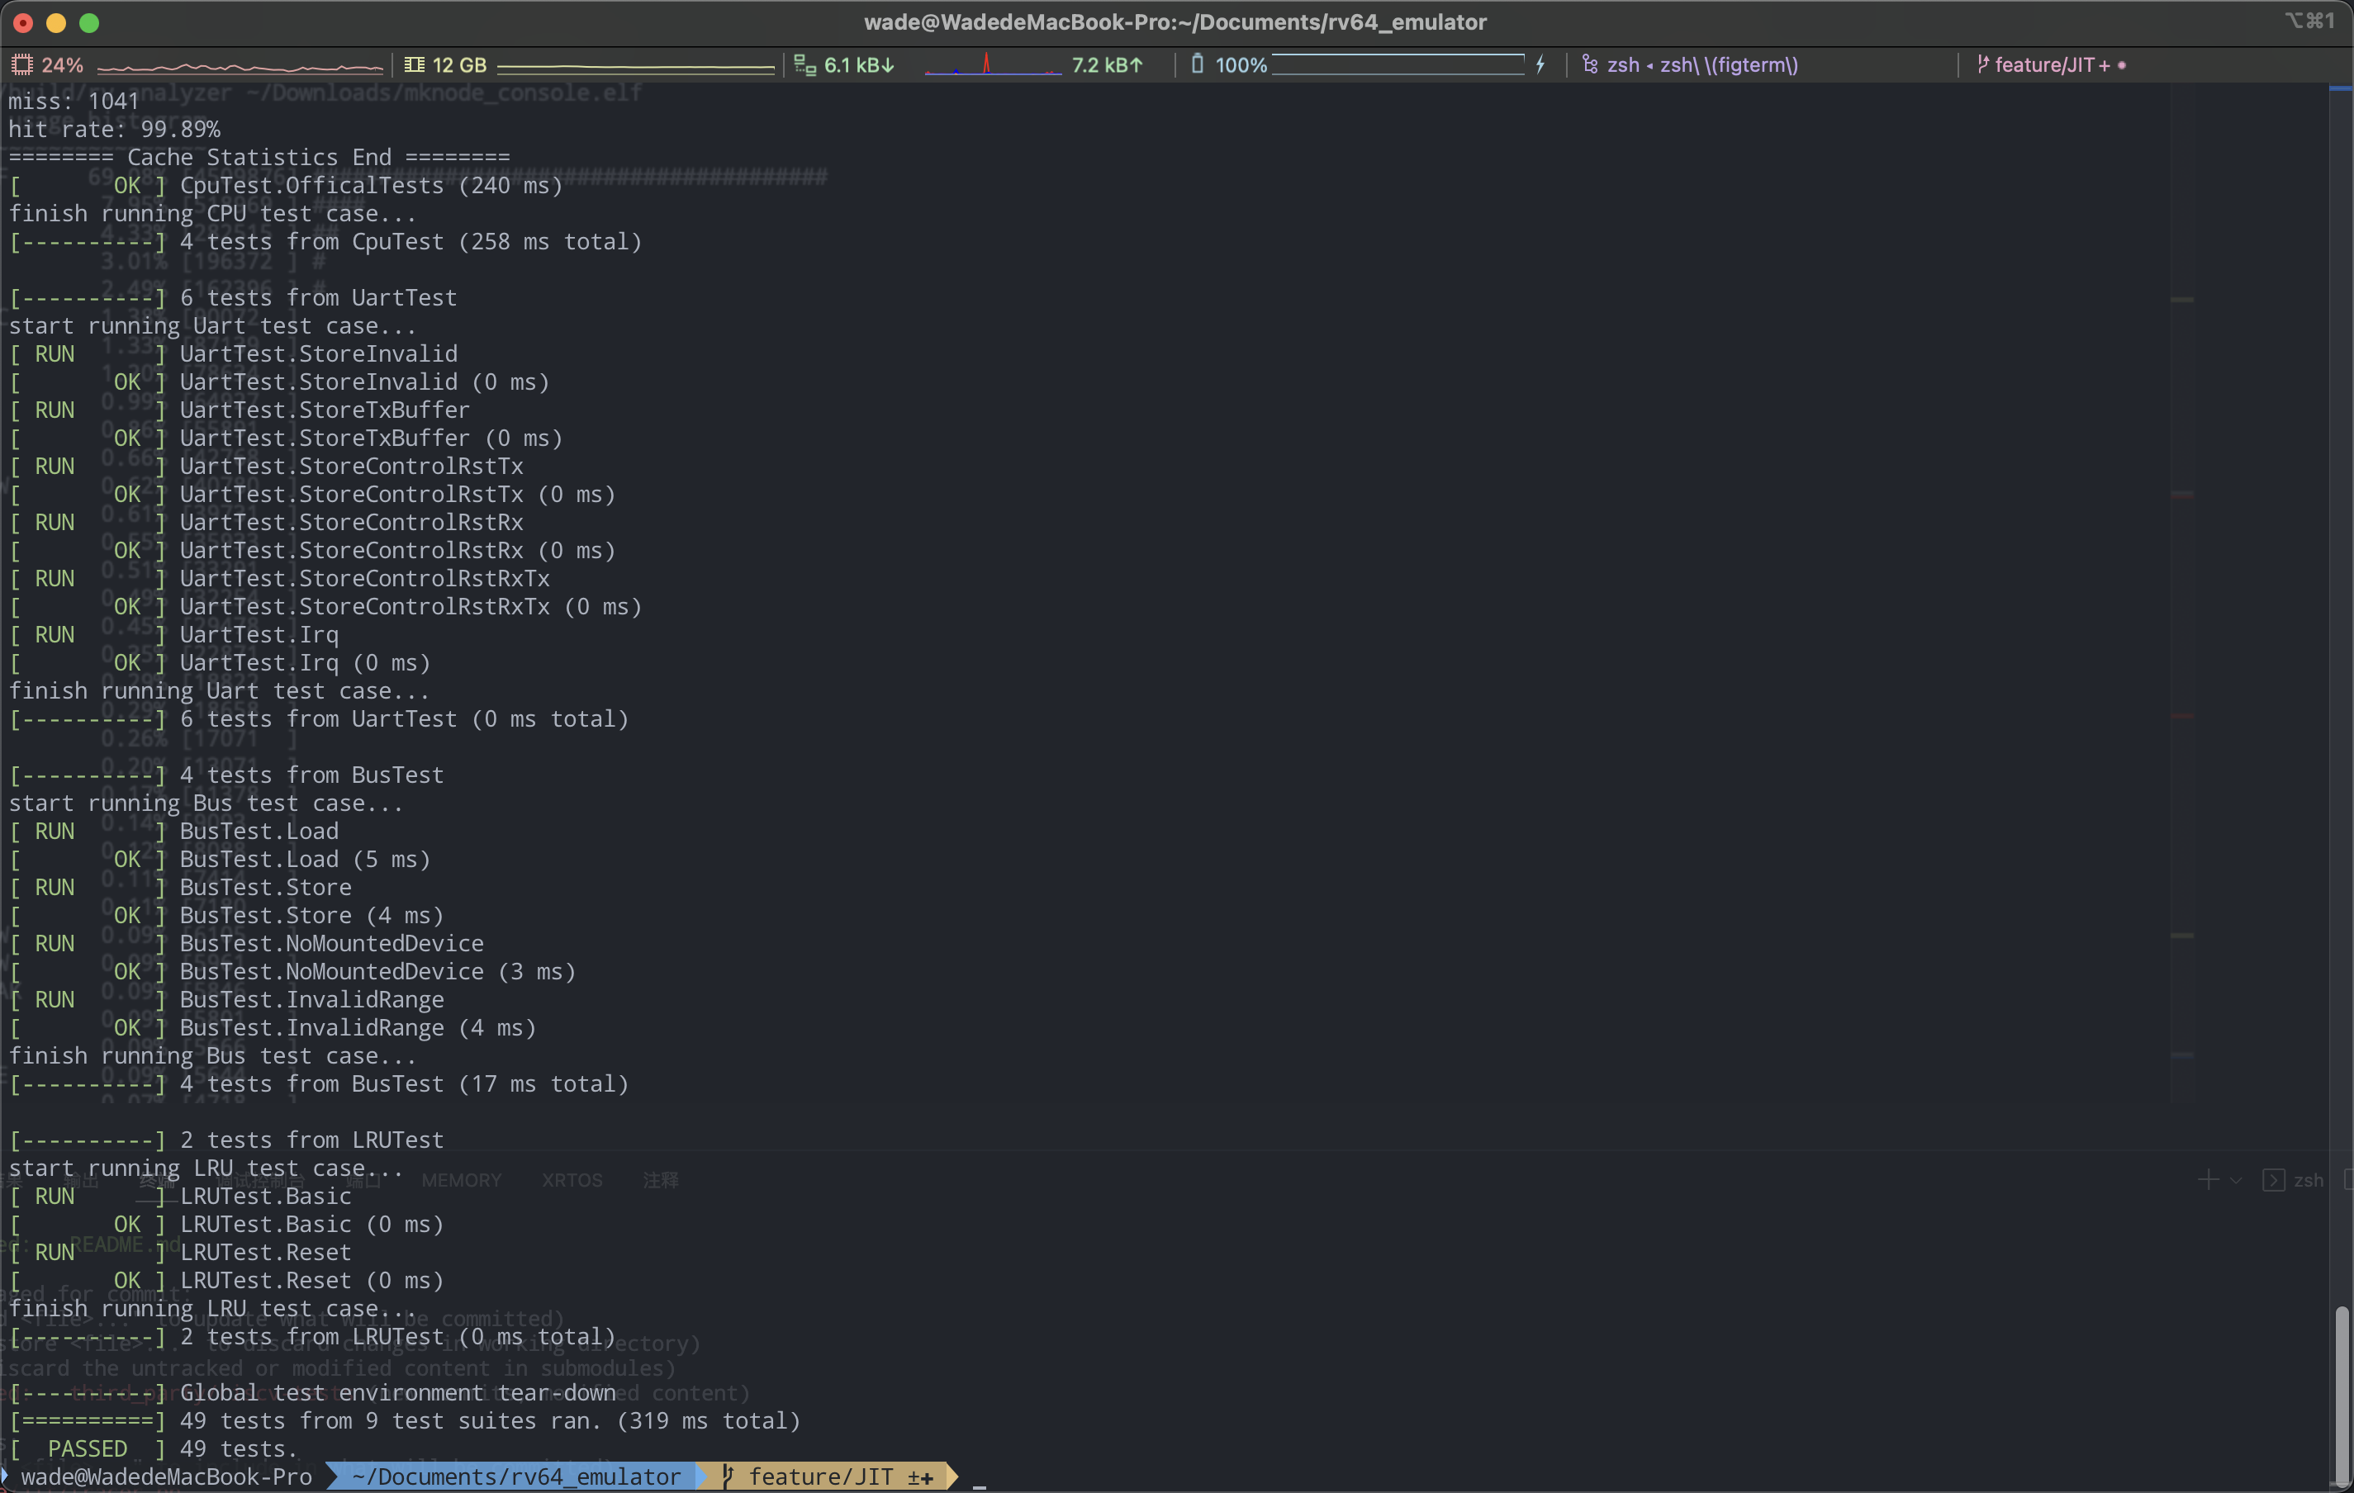Click the battery level progress bar

click(x=1398, y=65)
